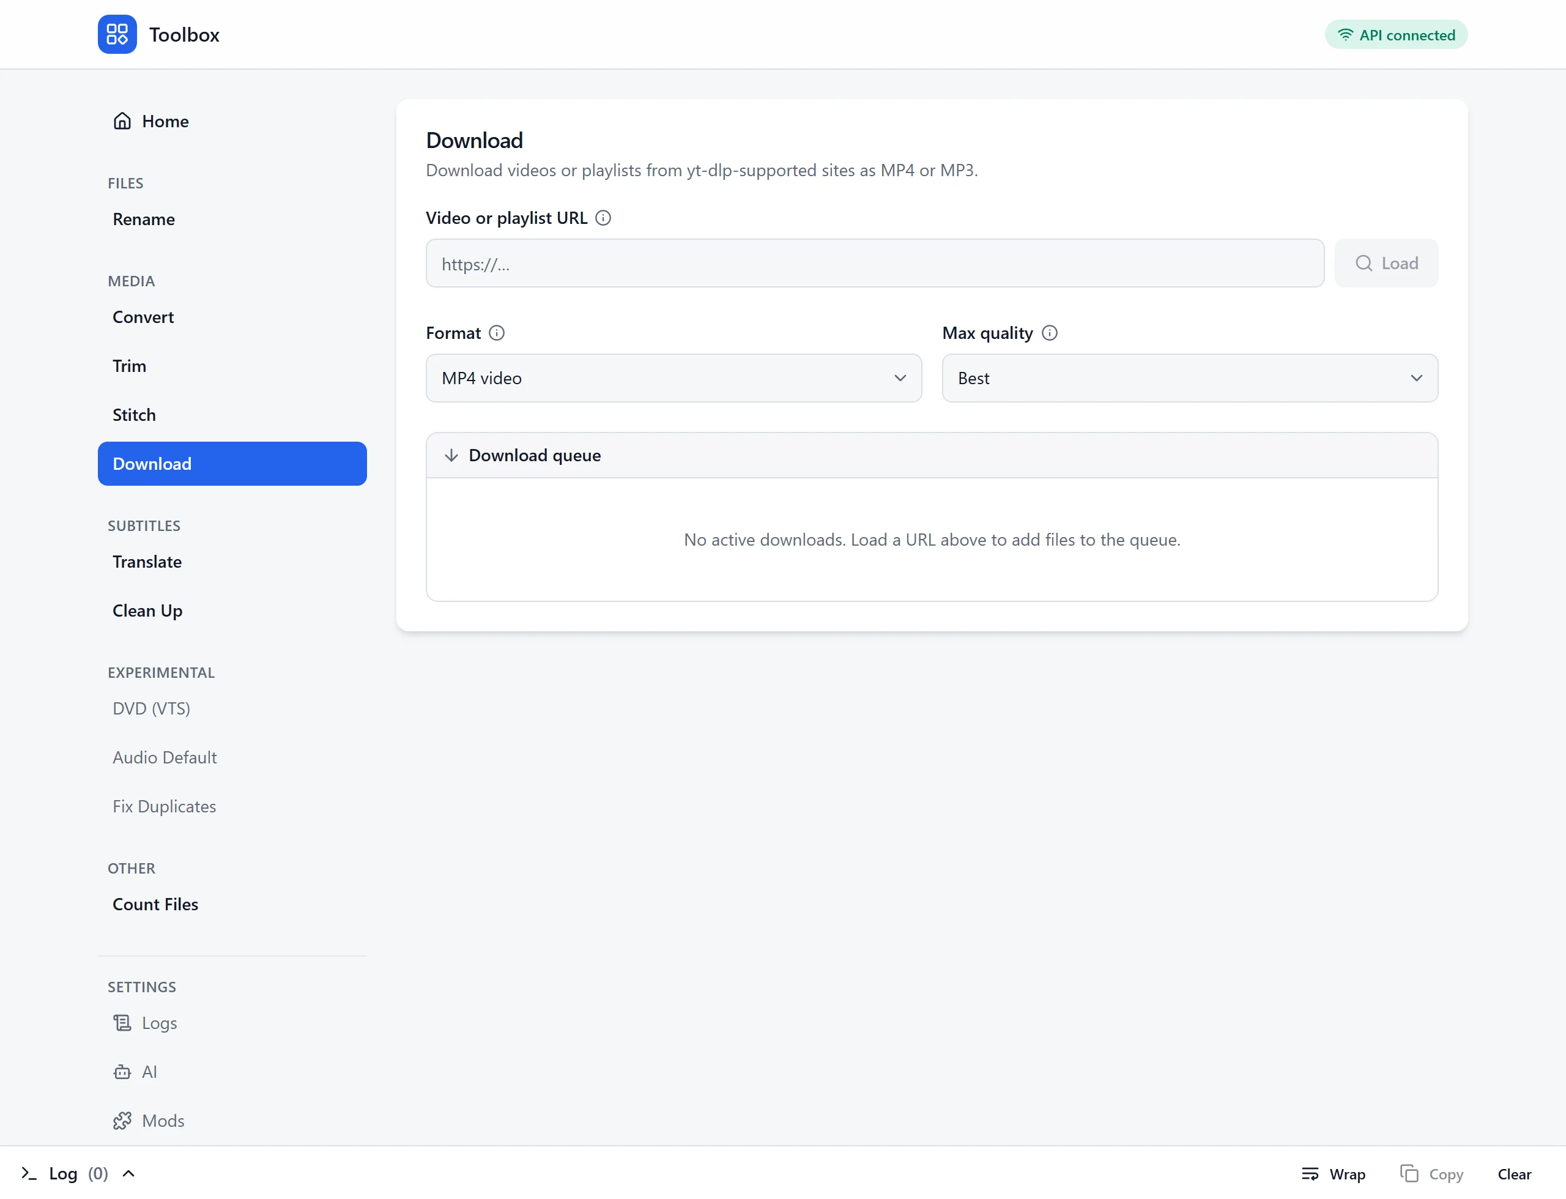1566x1199 pixels.
Task: Click the Home house icon
Action: (x=122, y=121)
